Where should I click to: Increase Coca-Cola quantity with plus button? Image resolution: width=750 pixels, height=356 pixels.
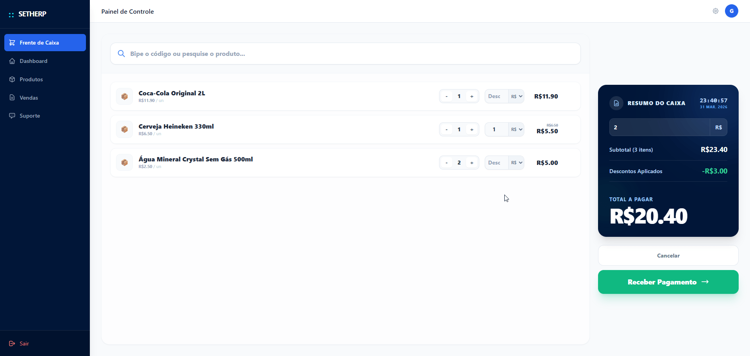472,97
